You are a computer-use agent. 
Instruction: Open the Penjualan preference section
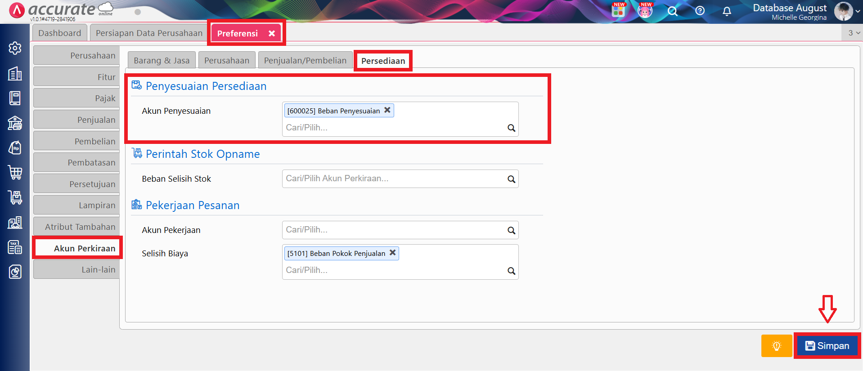click(76, 120)
